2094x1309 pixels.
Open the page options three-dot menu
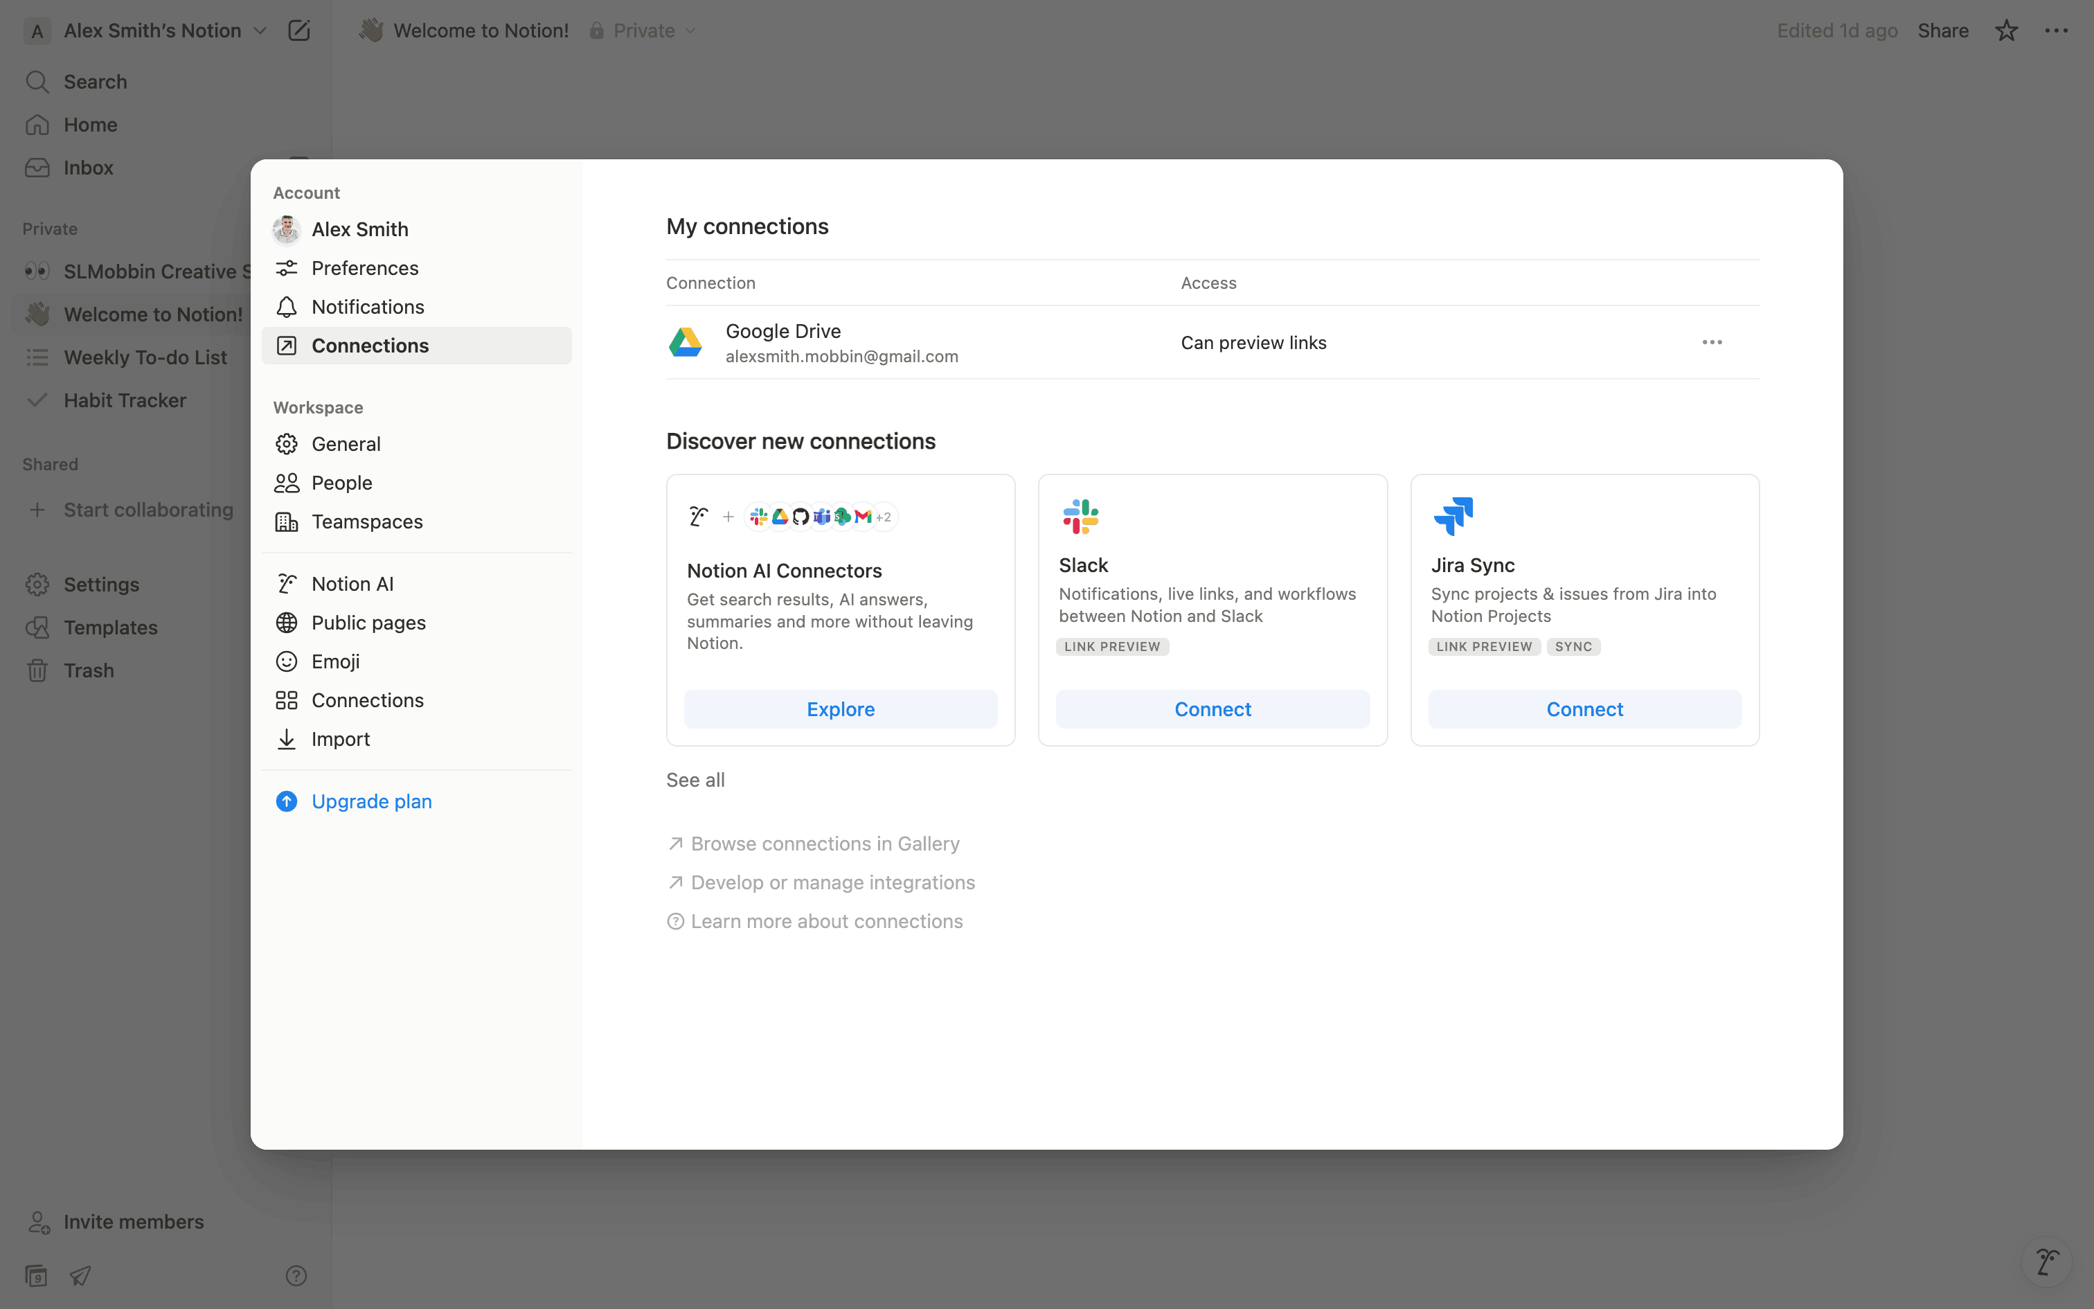tap(2056, 30)
